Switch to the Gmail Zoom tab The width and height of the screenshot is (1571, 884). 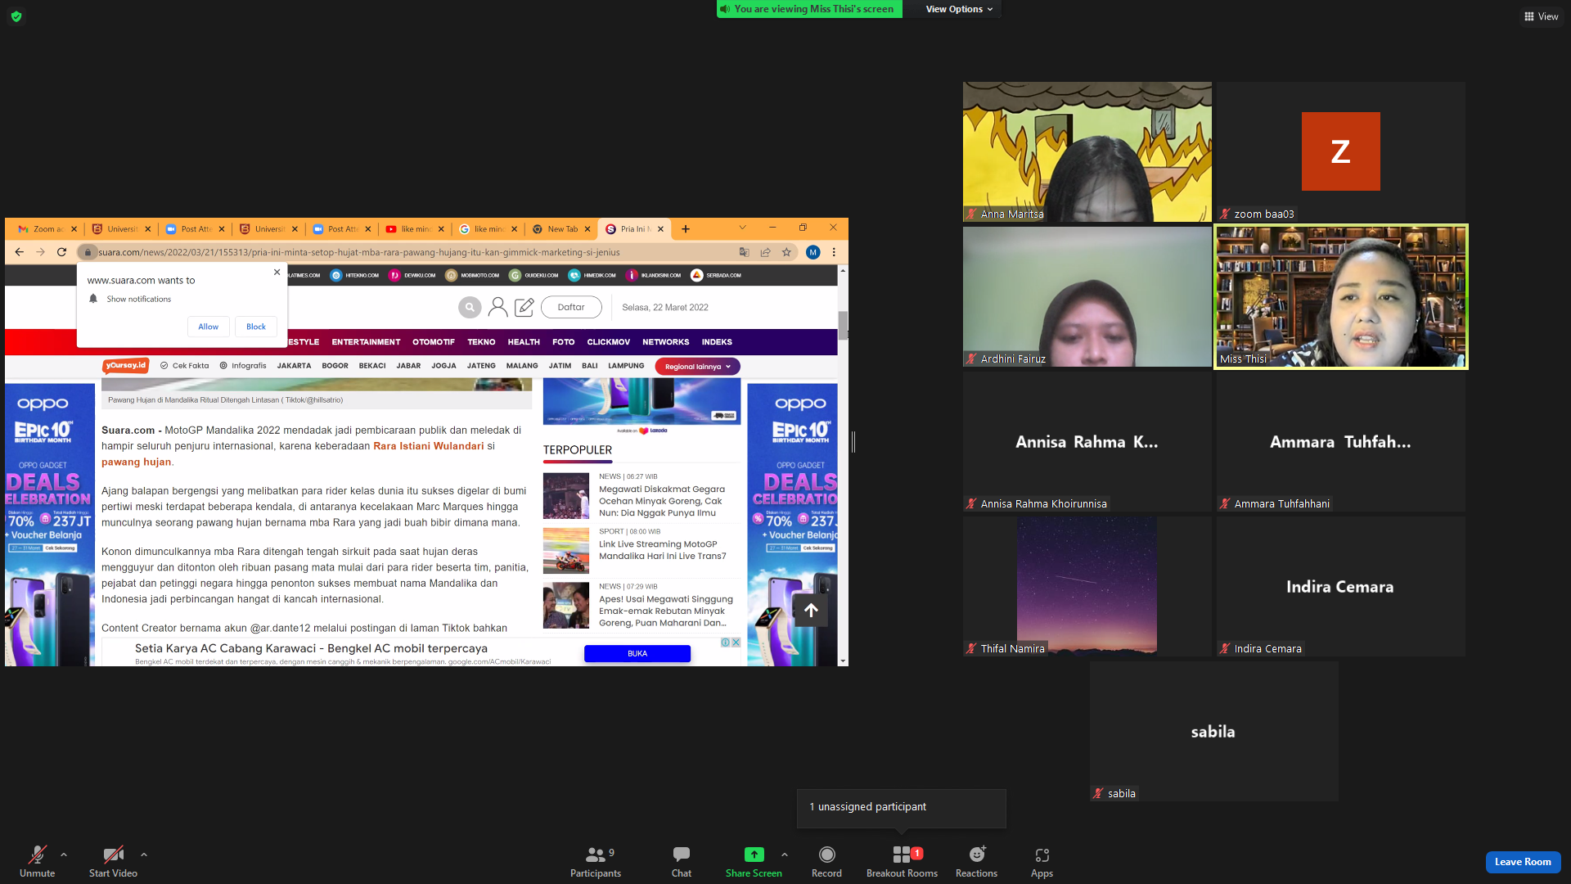48,229
